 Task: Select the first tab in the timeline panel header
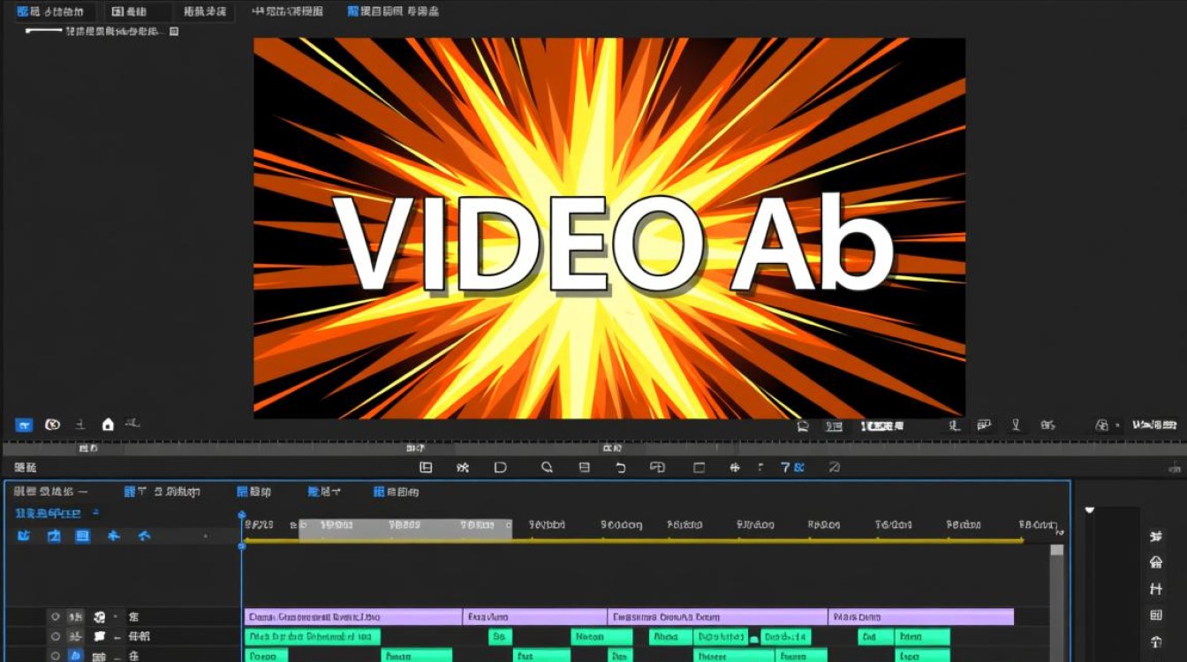(x=50, y=492)
